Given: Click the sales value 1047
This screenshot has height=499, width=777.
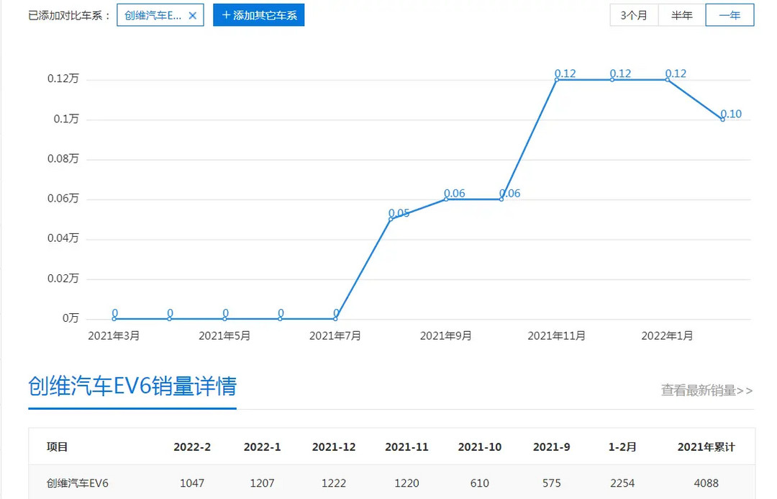Looking at the screenshot, I should coord(192,483).
